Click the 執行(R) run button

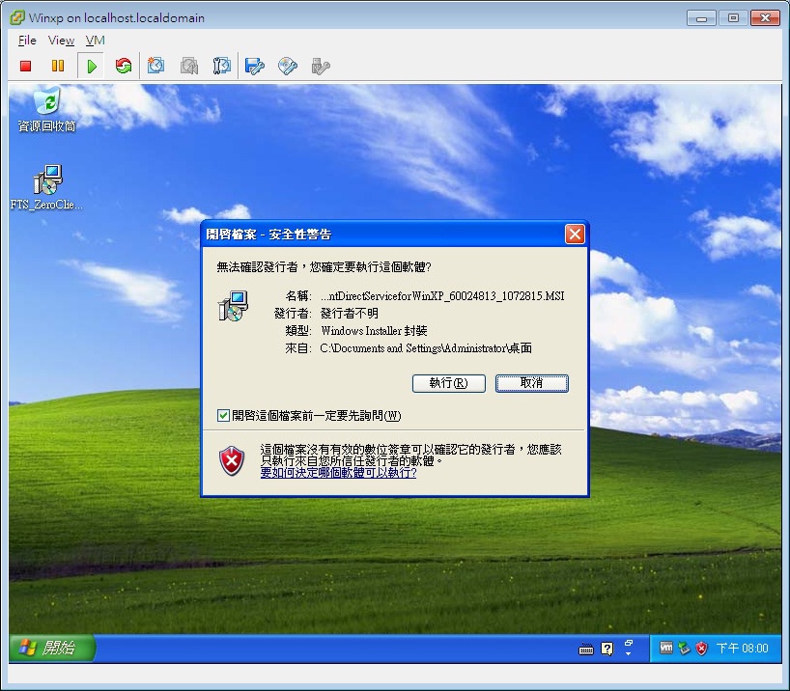click(x=448, y=383)
